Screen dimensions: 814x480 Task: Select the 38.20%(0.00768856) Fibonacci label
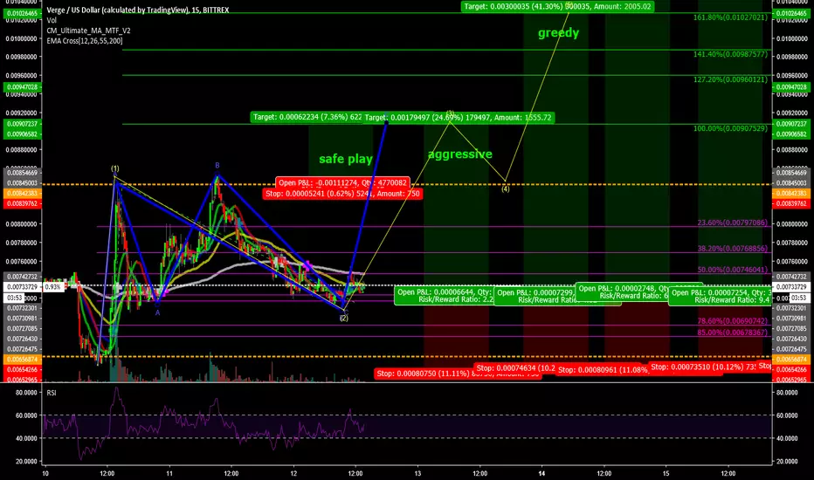click(x=733, y=249)
